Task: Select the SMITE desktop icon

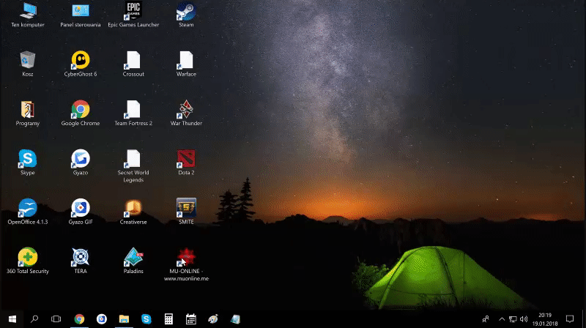Action: [186, 212]
